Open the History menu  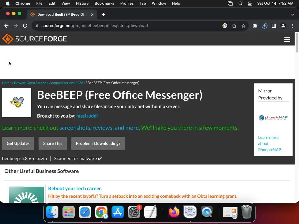tap(82, 3)
